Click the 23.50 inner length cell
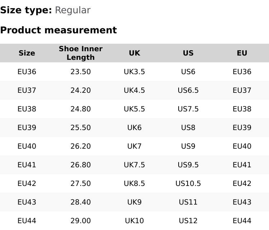 pyautogui.click(x=81, y=72)
